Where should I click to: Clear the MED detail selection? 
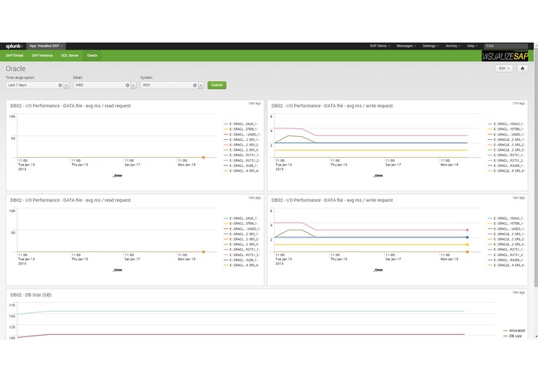(x=127, y=85)
